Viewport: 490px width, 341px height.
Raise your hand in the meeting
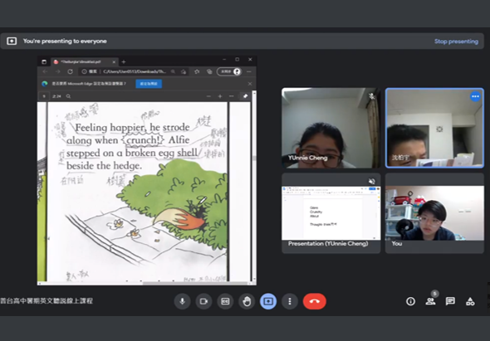point(247,301)
